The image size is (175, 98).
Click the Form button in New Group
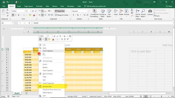(x=156, y=16)
